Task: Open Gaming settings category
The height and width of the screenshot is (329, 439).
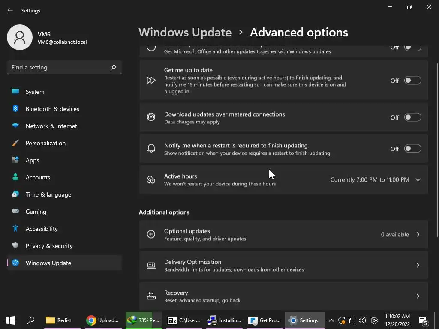Action: 64,212
